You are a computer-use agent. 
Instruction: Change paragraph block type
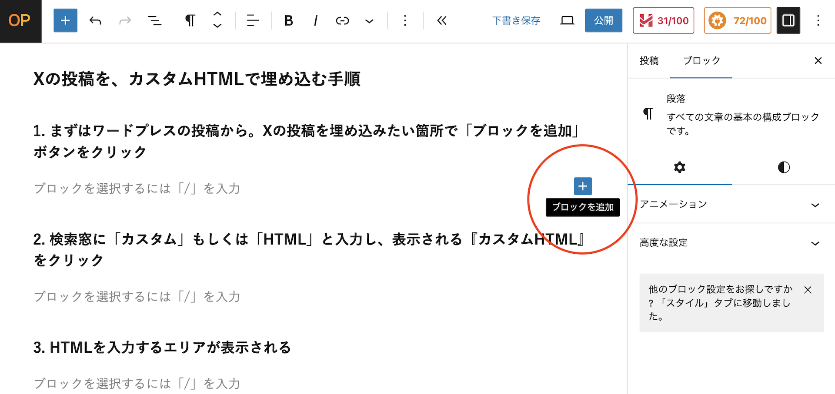[190, 20]
